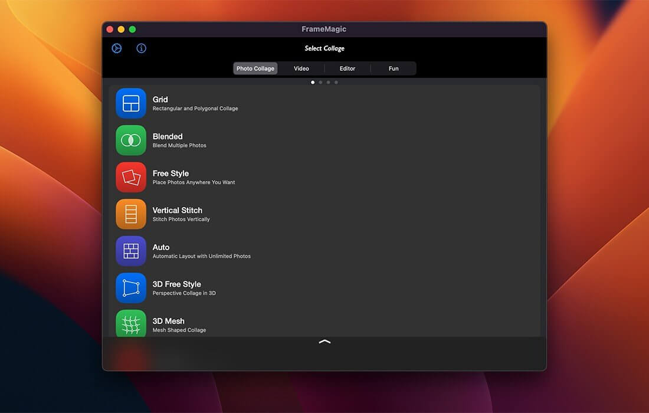Choose Blended to blend multiple photos

click(177, 140)
